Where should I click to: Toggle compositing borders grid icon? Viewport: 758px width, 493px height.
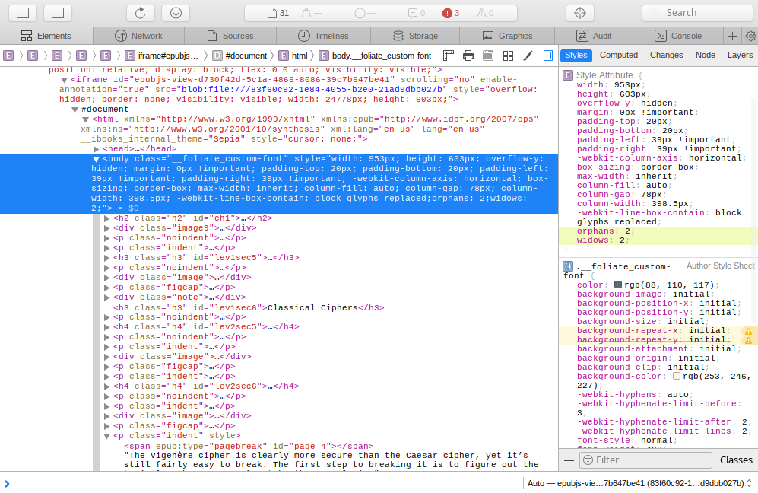pos(508,56)
